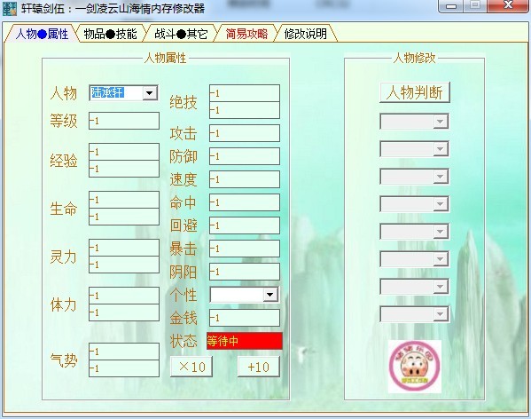Go to the 修改说明 tab
The height and width of the screenshot is (419, 531).
pyautogui.click(x=306, y=34)
